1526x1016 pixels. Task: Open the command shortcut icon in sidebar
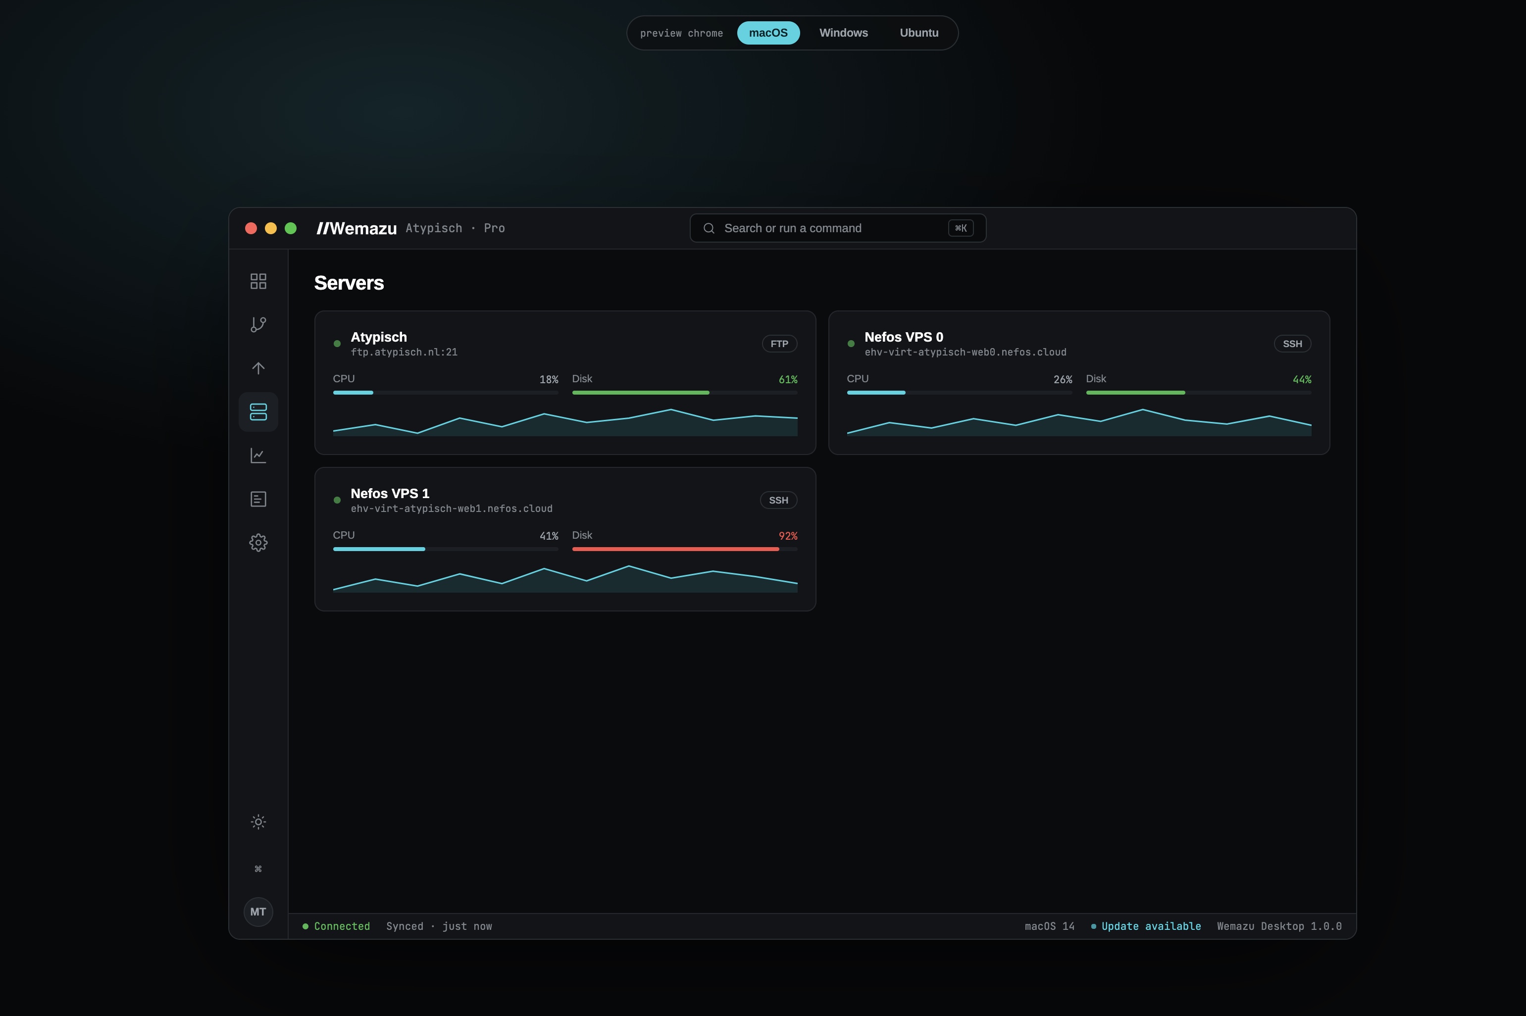(258, 869)
